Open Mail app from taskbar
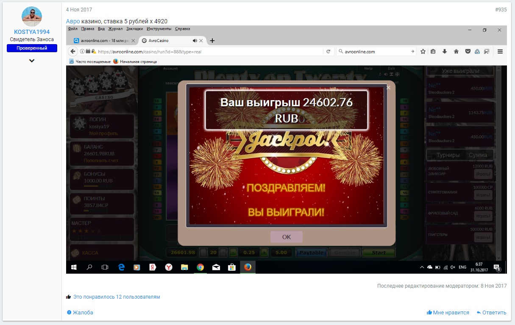 tap(216, 267)
